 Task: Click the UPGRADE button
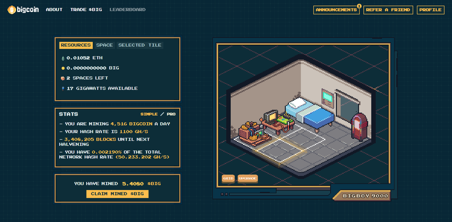pos(248,178)
